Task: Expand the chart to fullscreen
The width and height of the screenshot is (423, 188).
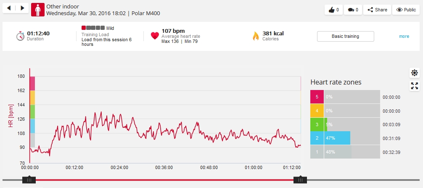Action: coord(415,86)
